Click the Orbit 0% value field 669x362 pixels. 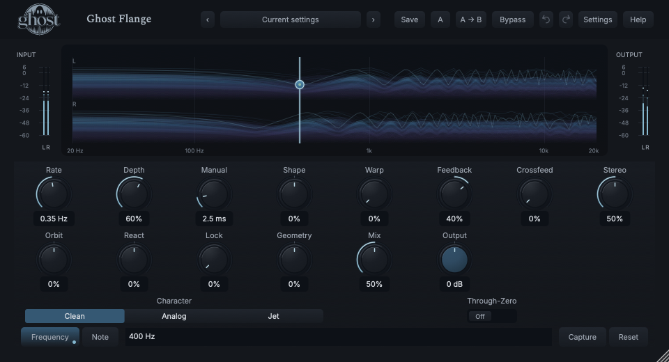click(x=54, y=284)
